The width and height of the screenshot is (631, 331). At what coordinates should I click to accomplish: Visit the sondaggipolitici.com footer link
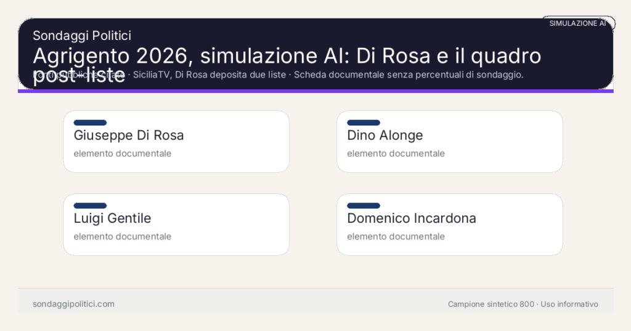click(74, 304)
